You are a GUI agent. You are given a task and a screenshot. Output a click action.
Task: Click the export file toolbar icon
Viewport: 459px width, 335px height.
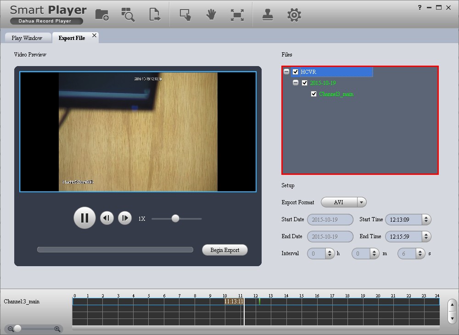[155, 15]
